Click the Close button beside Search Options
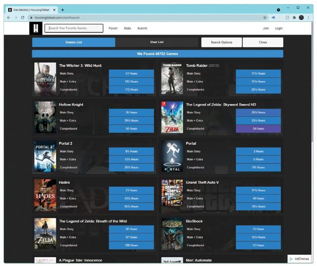317x266 pixels. [263, 42]
